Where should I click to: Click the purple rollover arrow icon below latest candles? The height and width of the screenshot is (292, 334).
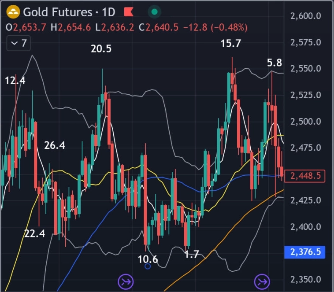click(x=263, y=281)
